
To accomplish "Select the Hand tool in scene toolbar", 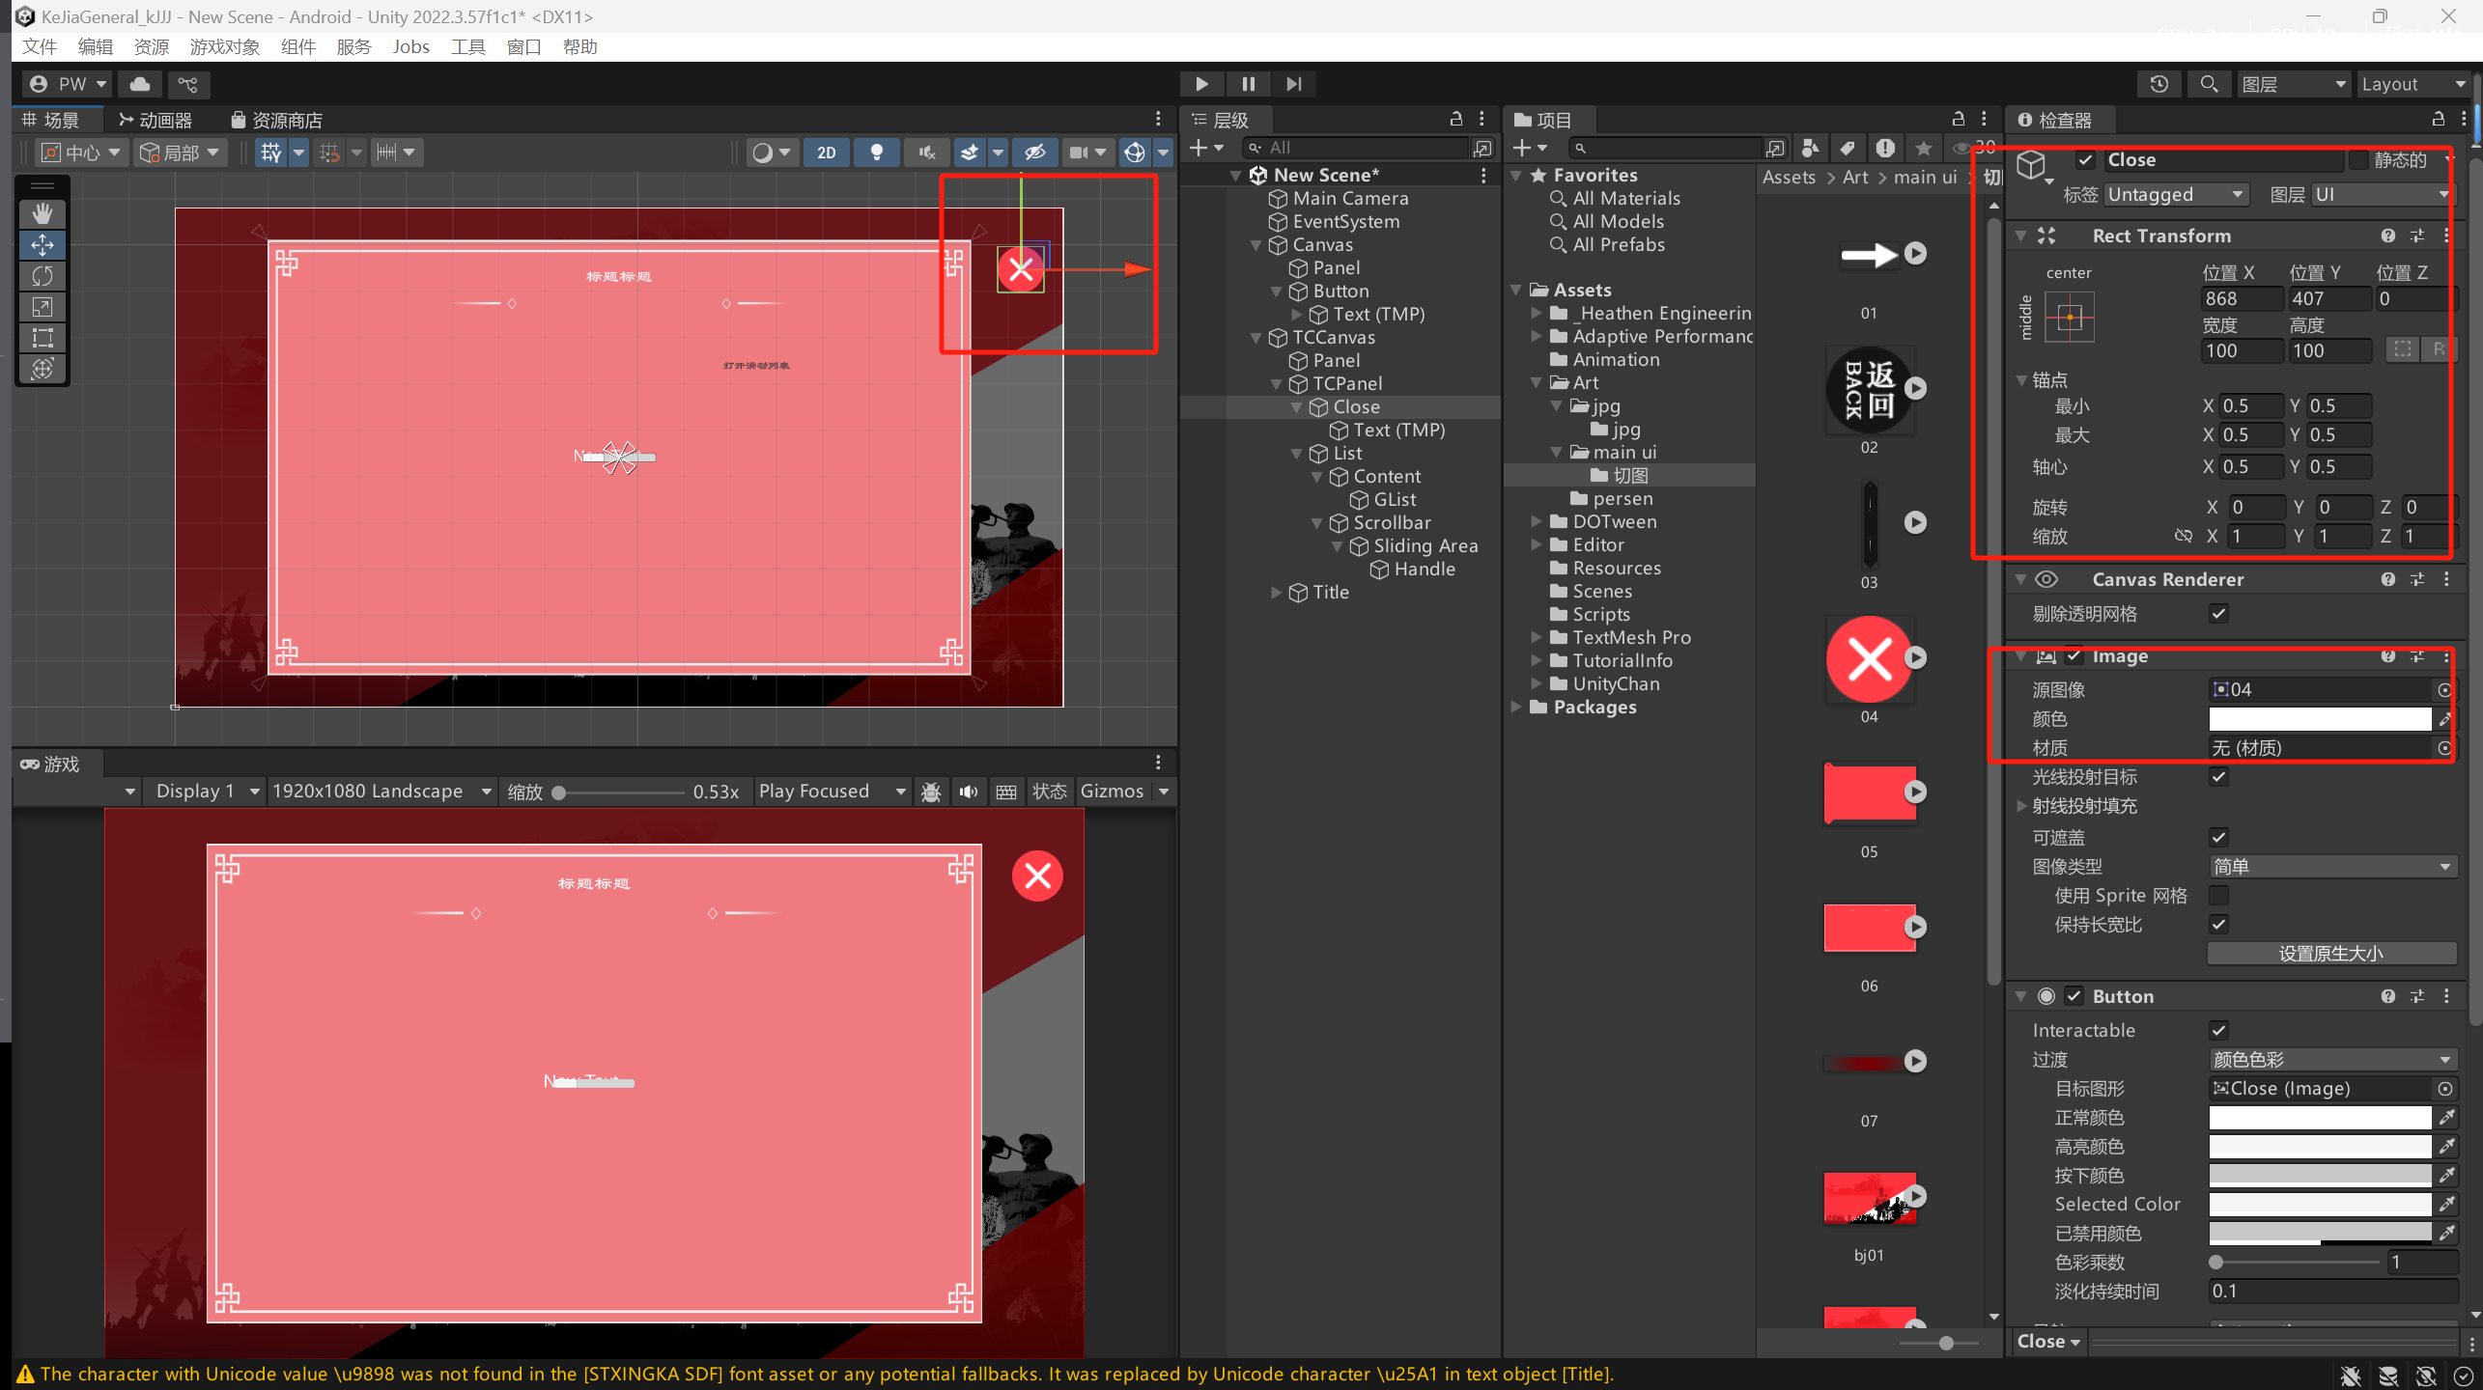I will click(x=42, y=213).
